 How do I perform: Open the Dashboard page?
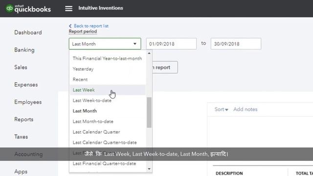tap(28, 33)
